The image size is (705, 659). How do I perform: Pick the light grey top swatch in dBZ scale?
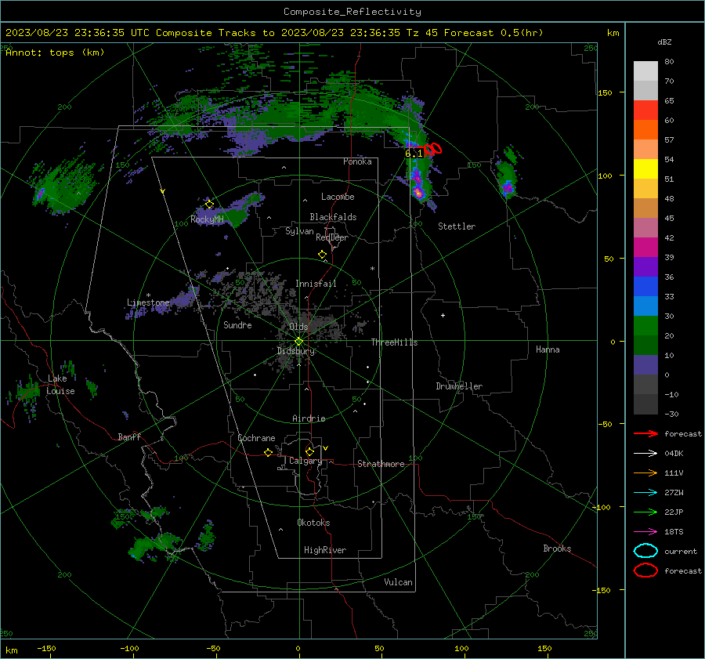pos(645,71)
